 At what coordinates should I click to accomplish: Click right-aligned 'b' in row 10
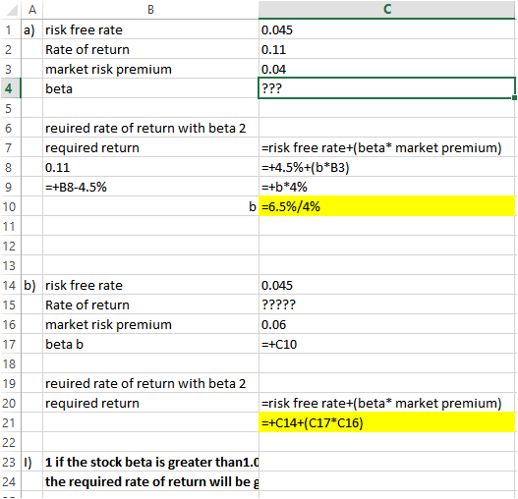[x=253, y=206]
